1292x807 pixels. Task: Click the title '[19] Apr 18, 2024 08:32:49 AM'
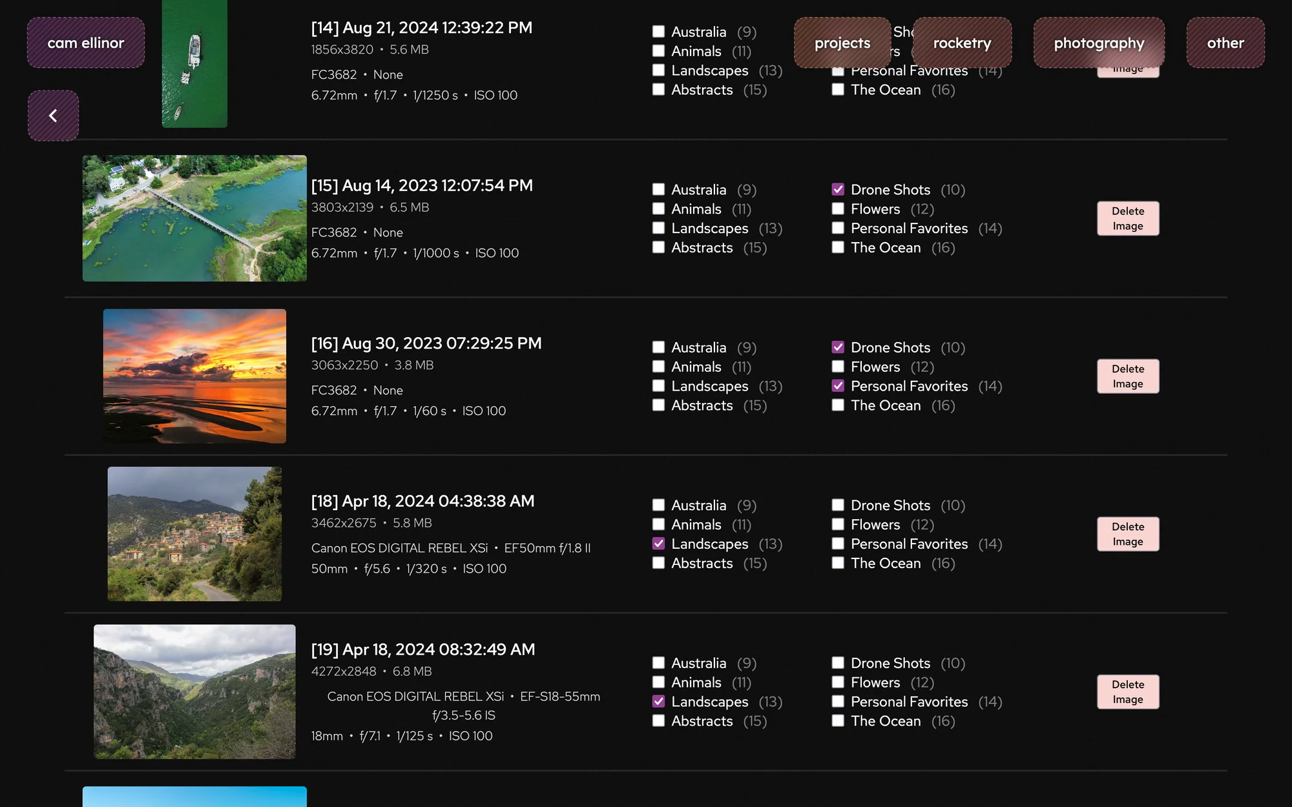pyautogui.click(x=423, y=649)
